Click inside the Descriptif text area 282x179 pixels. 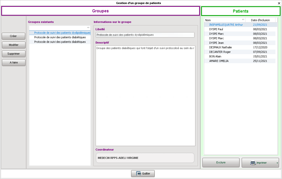(145, 96)
